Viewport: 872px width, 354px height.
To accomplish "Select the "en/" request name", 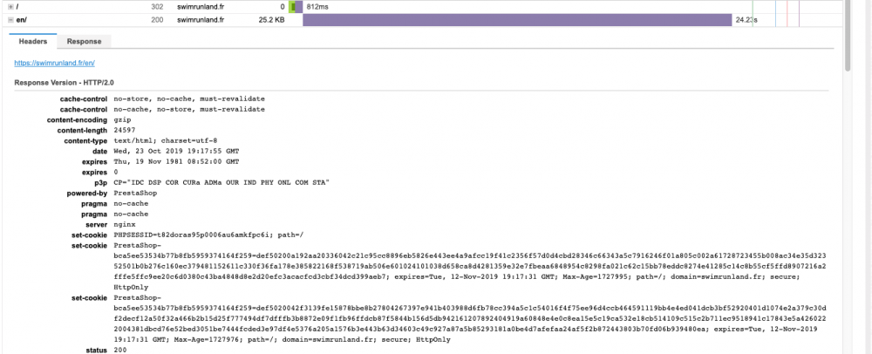I will [x=21, y=19].
